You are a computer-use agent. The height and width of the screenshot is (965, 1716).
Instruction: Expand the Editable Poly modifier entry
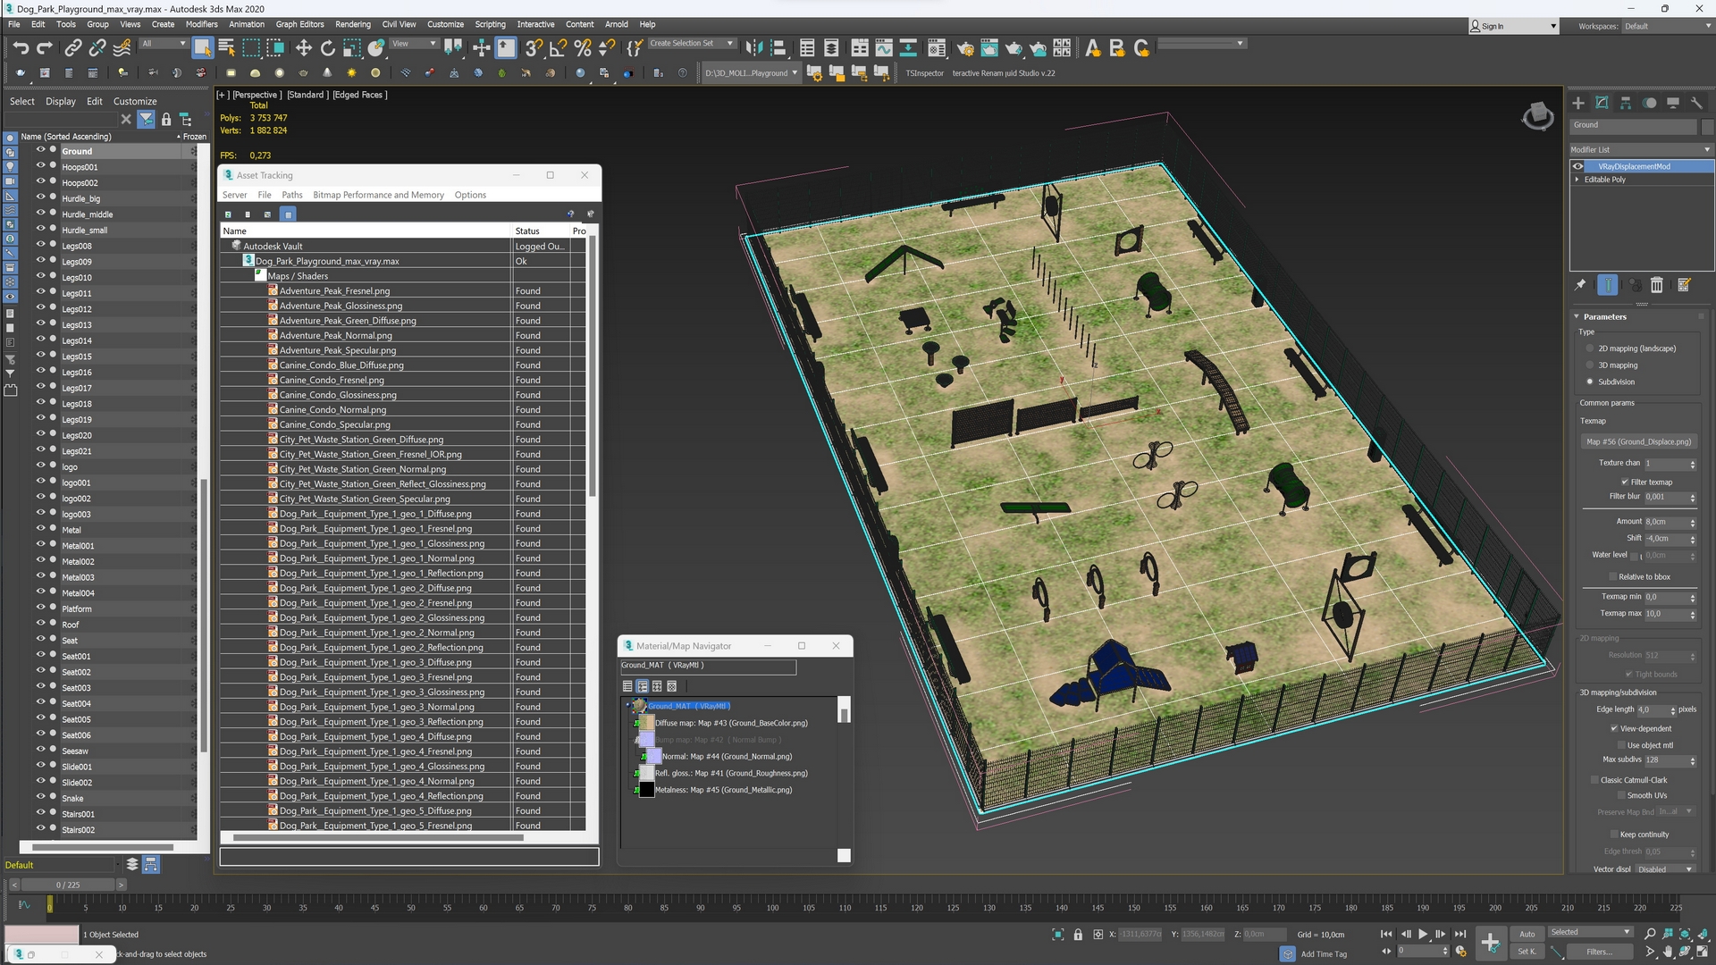pyautogui.click(x=1577, y=180)
